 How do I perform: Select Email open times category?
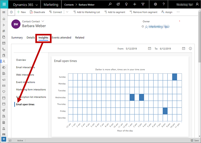click(25, 104)
